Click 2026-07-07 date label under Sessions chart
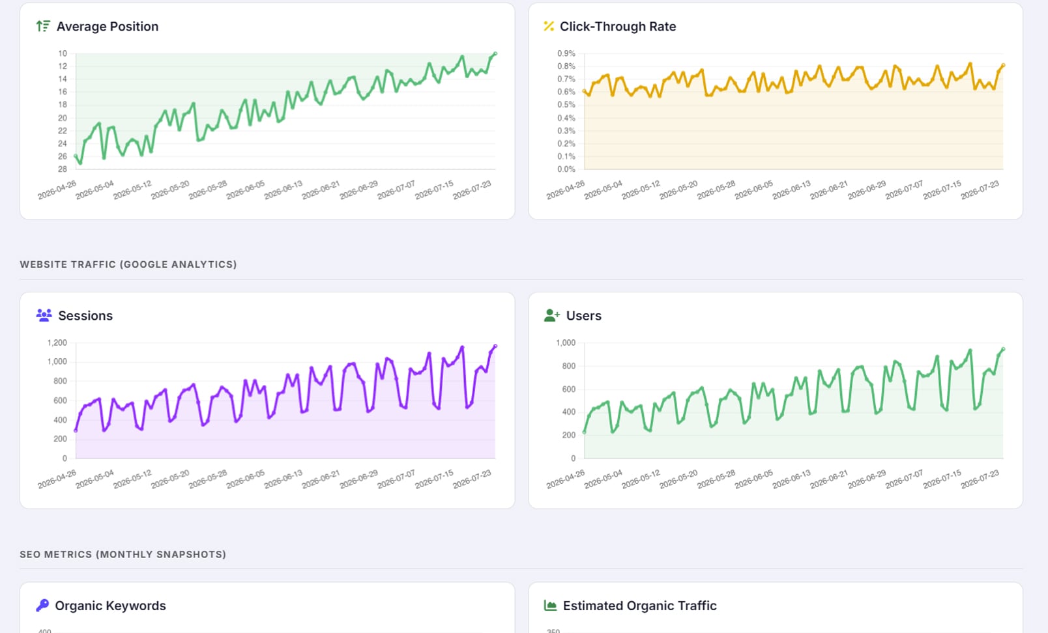1048x633 pixels. [396, 479]
